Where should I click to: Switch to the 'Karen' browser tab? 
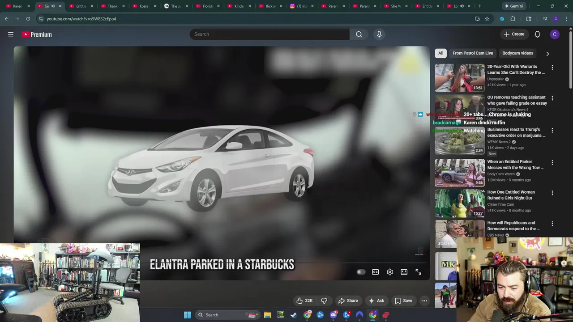tap(18, 6)
